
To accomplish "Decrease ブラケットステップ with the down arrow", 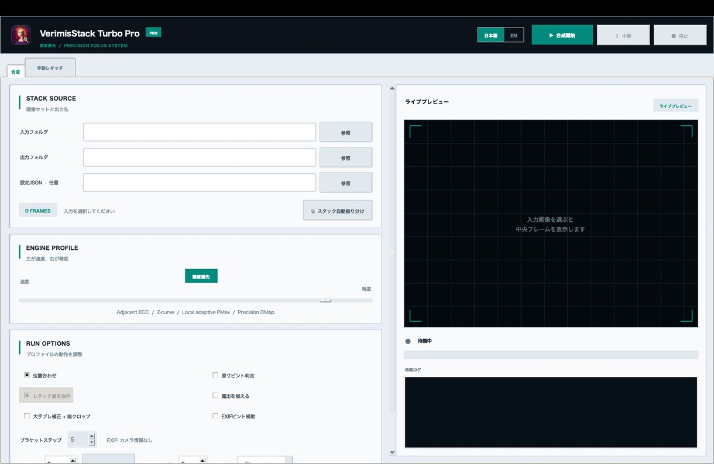I will click(x=92, y=443).
